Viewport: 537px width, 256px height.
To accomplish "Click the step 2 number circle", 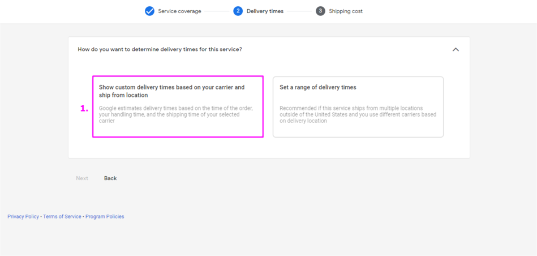I will click(x=238, y=11).
